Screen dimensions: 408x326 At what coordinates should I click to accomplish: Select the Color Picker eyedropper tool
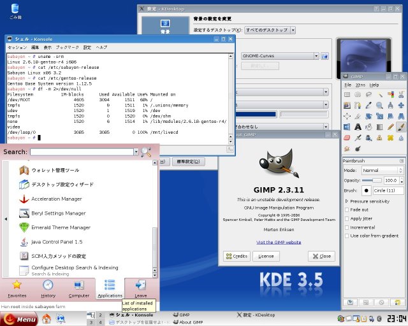coord(368,105)
